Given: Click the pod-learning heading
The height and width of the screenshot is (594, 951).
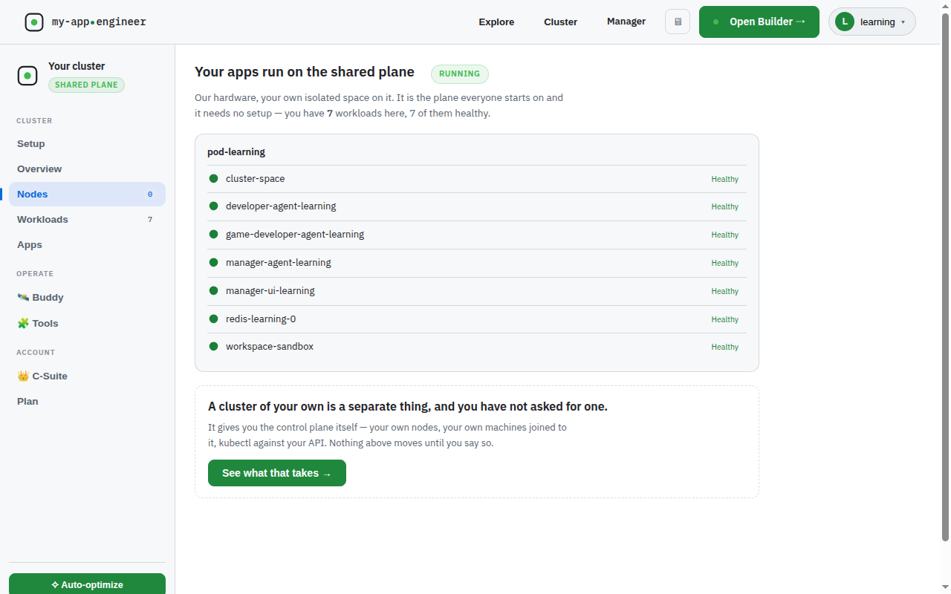Looking at the screenshot, I should tap(236, 151).
